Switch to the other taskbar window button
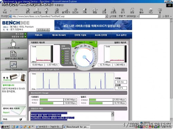Screen dimensions: 173x129 49,127
